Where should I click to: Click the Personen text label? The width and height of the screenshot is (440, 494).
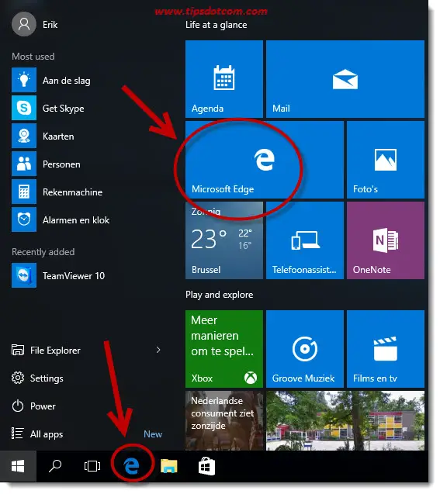pos(61,164)
